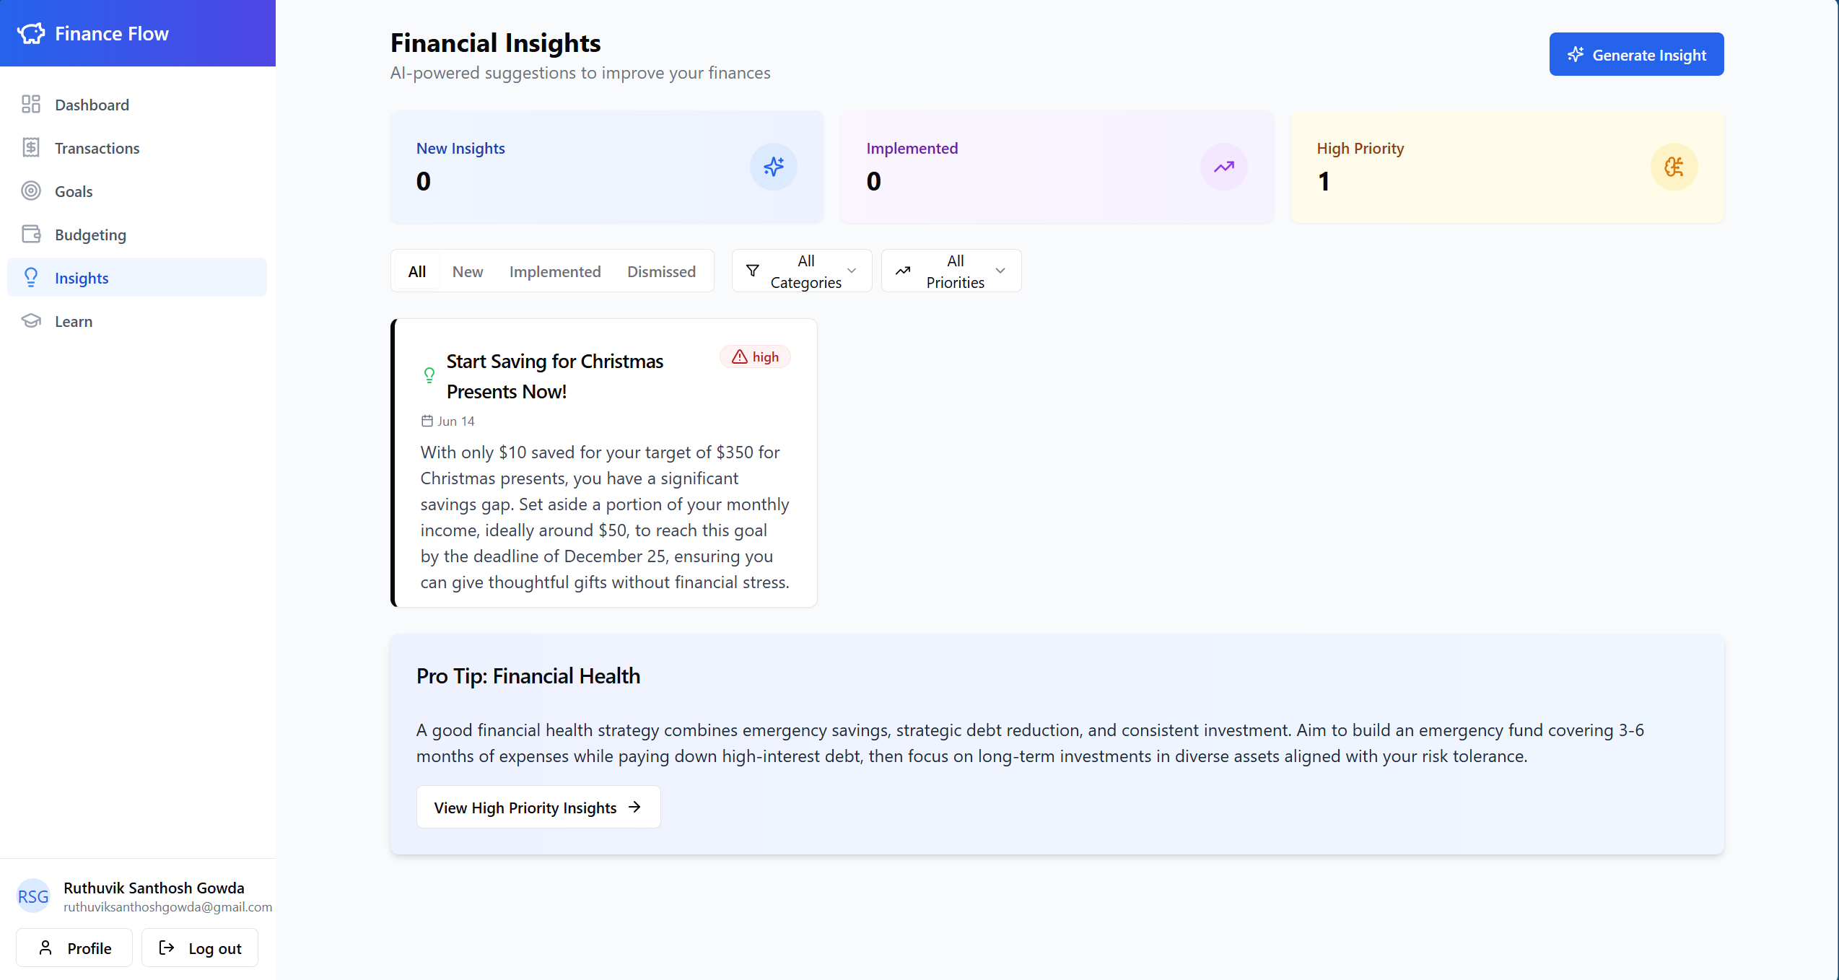The width and height of the screenshot is (1839, 980).
Task: Open the All Categories dropdown
Action: [802, 271]
